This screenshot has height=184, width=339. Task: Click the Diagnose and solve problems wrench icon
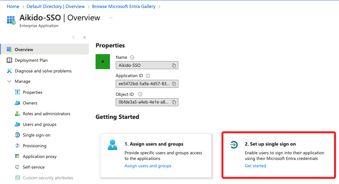click(x=9, y=71)
